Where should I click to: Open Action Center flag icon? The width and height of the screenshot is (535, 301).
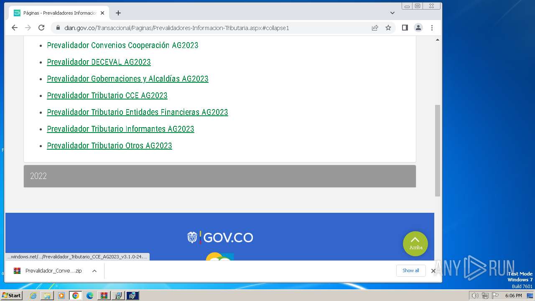point(495,296)
